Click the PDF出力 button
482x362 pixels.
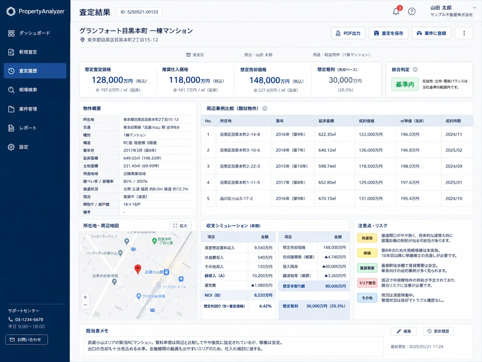click(x=348, y=33)
